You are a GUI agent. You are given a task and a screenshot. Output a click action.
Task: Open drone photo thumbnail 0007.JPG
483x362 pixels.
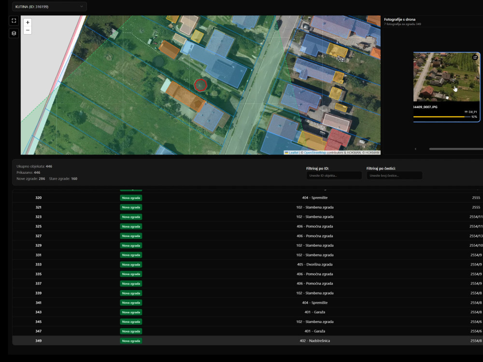446,77
